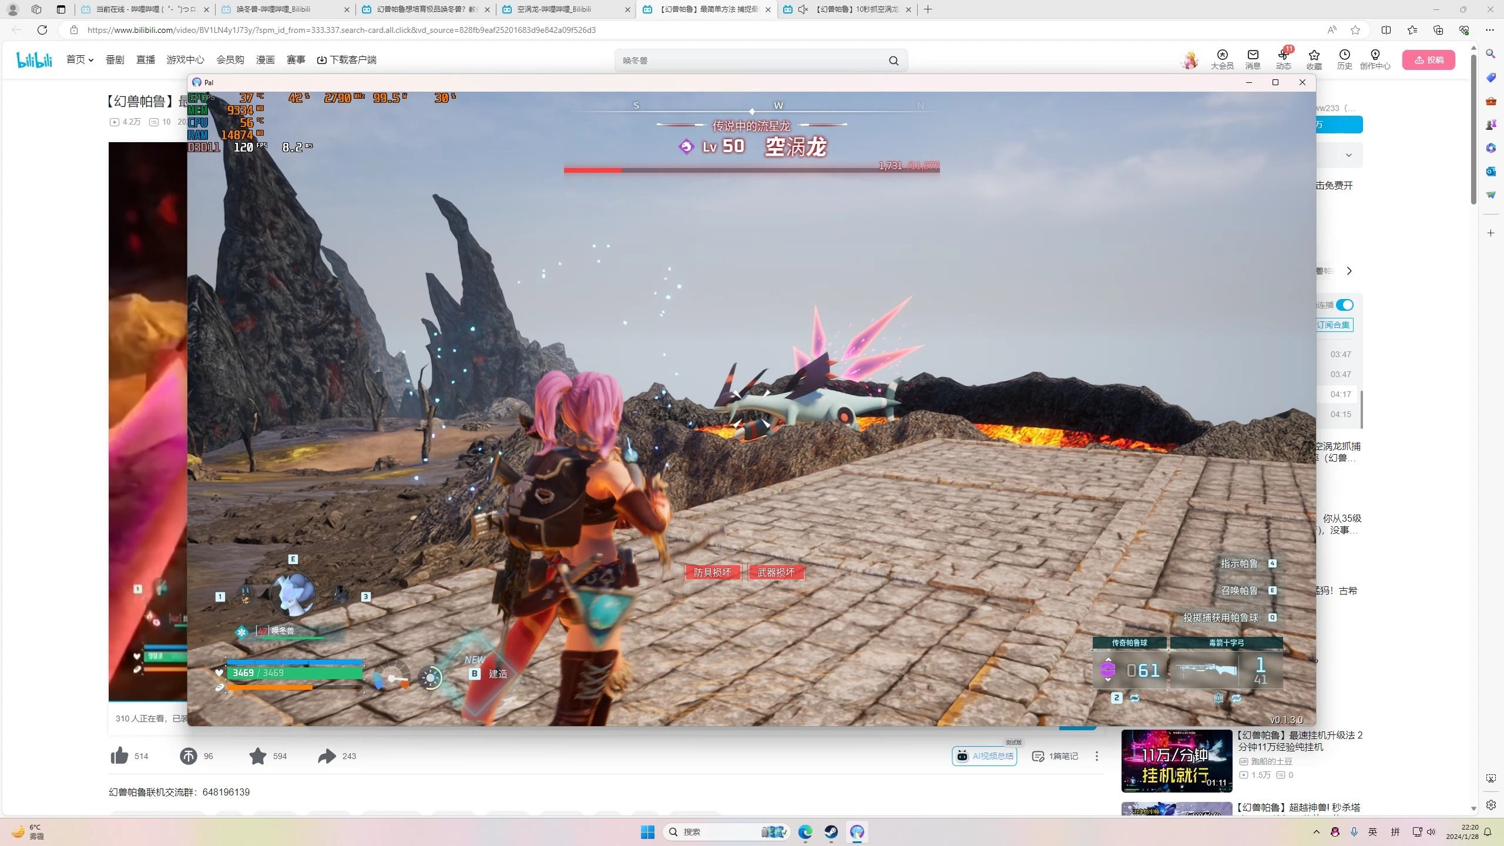Open the 收藏 favorites icon
The width and height of the screenshot is (1504, 846).
coord(1314,59)
